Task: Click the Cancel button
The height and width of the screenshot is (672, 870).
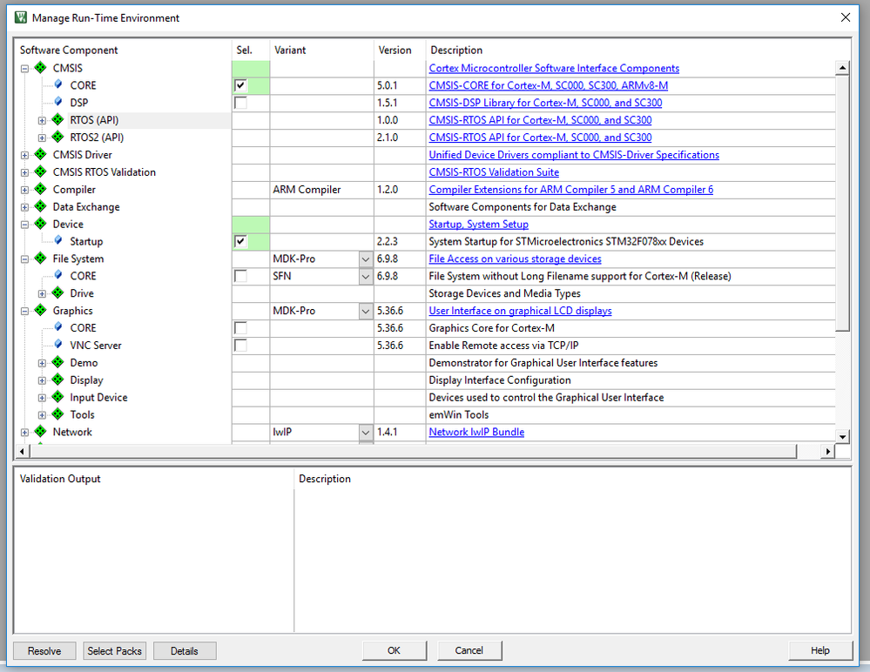Action: (x=469, y=650)
